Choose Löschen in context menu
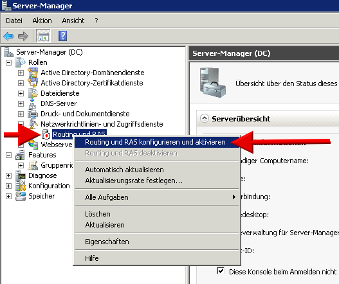The image size is (339, 284). point(157,214)
